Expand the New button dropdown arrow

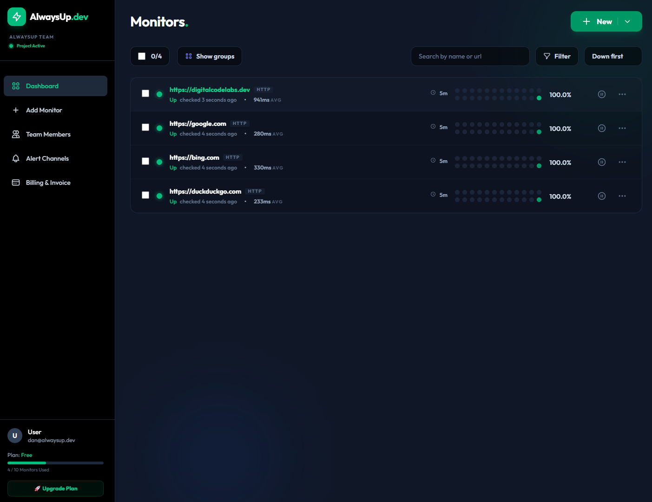pyautogui.click(x=627, y=21)
